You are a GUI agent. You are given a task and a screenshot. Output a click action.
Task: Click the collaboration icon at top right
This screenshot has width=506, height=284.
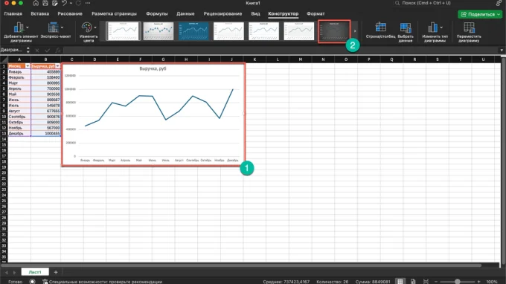click(499, 3)
